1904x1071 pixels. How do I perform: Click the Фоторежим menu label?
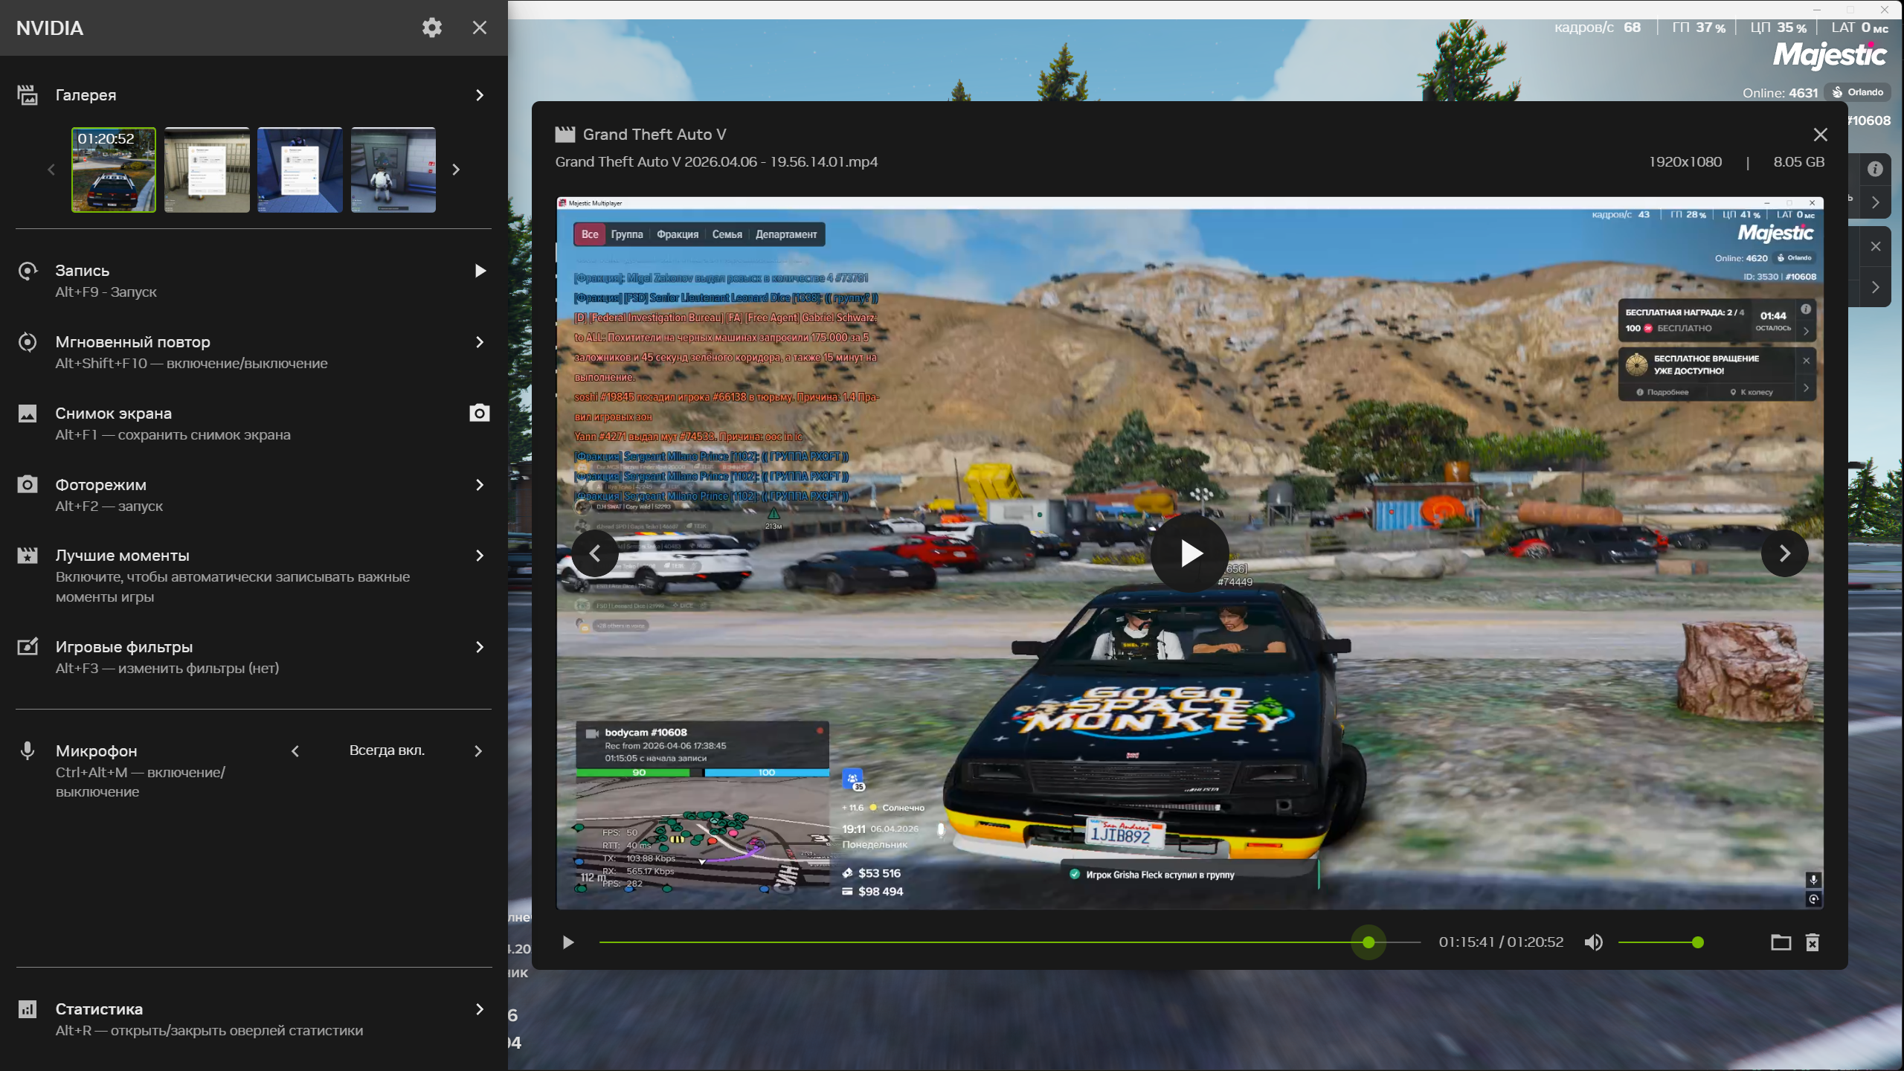click(x=101, y=485)
